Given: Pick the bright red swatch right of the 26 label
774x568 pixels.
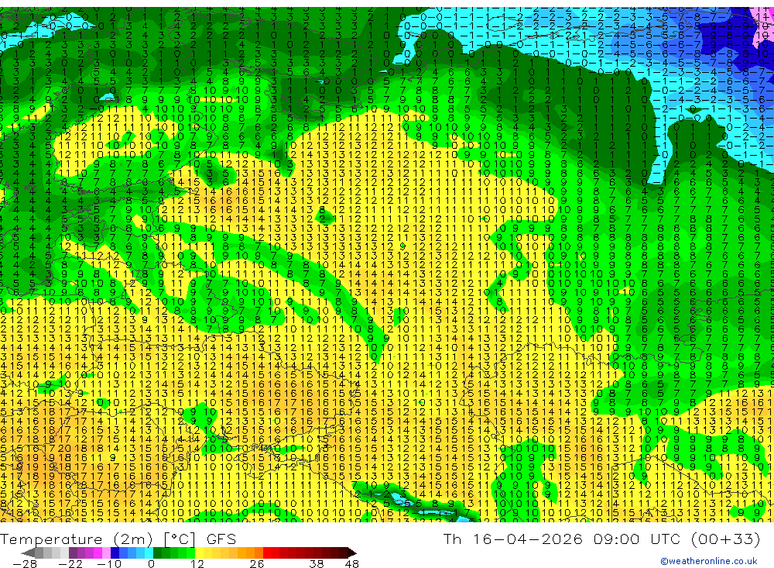Looking at the screenshot, I should (x=267, y=553).
